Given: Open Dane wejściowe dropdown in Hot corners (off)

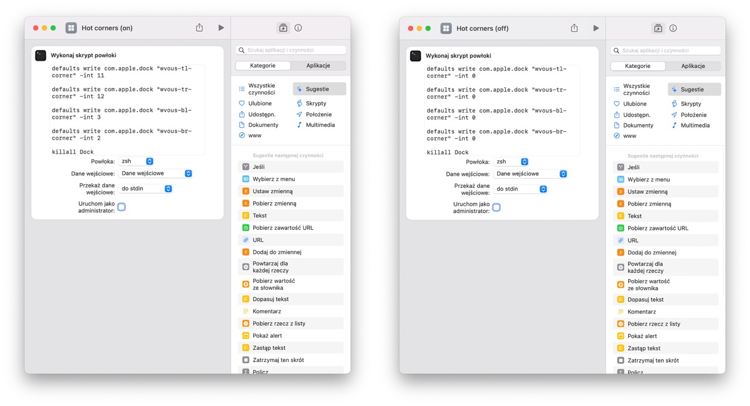Looking at the screenshot, I should 530,174.
